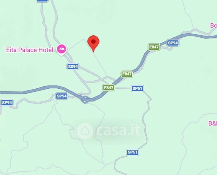Click the partially visible "Bo" place label
The image size is (217, 175).
click(213, 26)
